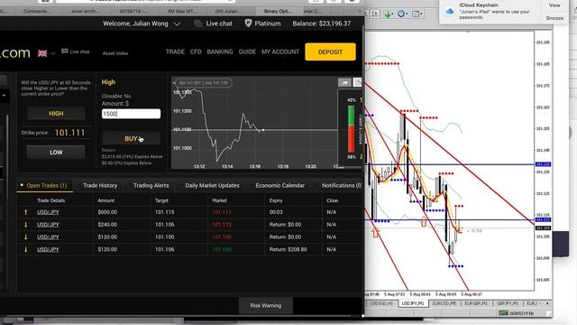Switch to the Notifications tab

pyautogui.click(x=342, y=185)
